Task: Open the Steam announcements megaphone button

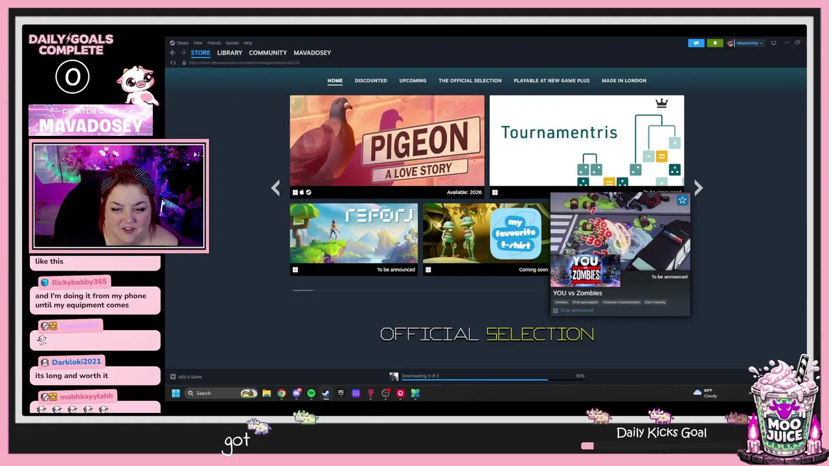Action: point(696,43)
